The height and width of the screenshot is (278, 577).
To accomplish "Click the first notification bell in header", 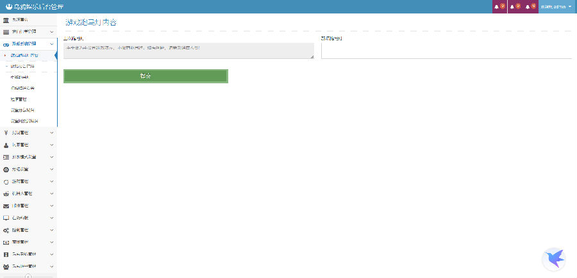I will coord(498,6).
